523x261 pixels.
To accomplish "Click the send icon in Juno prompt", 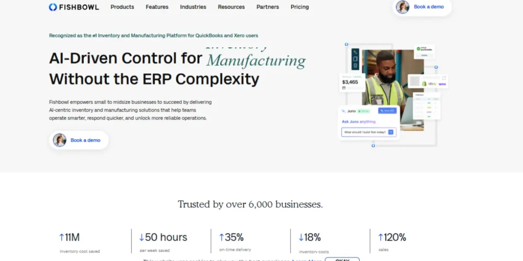I will pyautogui.click(x=391, y=132).
